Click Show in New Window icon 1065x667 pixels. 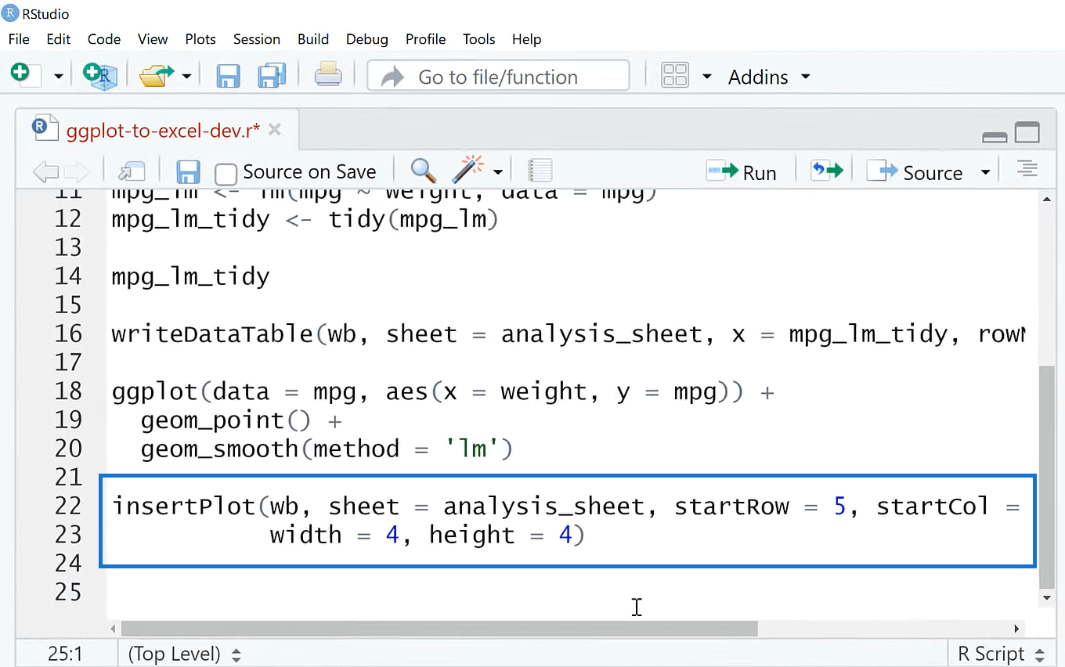click(132, 171)
